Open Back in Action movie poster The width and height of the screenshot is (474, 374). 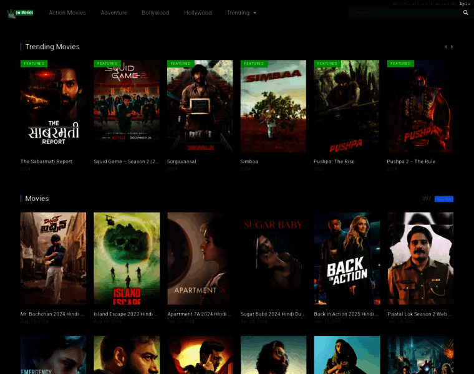tap(347, 259)
